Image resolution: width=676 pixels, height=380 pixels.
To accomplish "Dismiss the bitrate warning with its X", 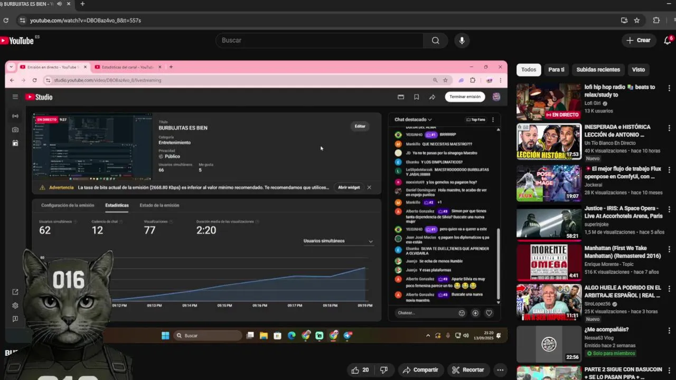I will (369, 187).
